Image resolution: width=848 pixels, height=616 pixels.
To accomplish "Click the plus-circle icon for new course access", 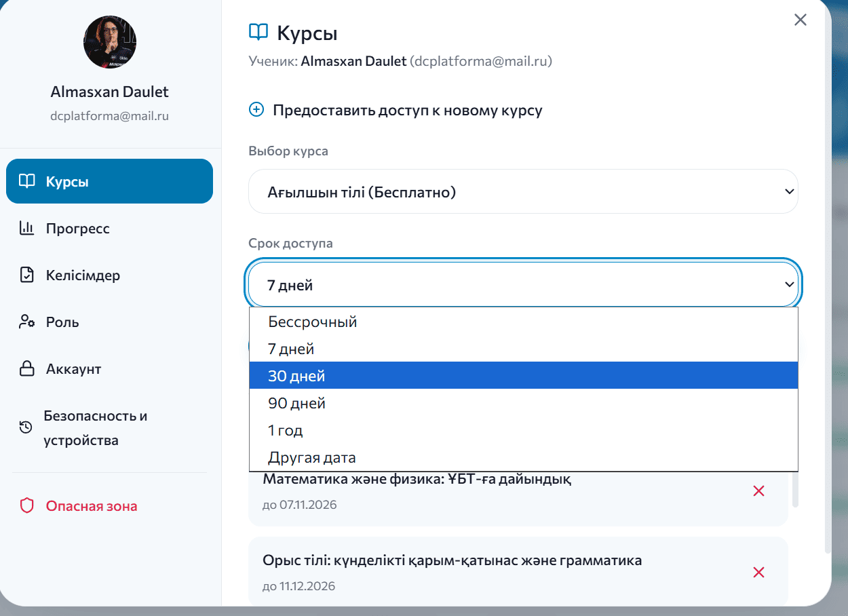I will click(x=256, y=110).
